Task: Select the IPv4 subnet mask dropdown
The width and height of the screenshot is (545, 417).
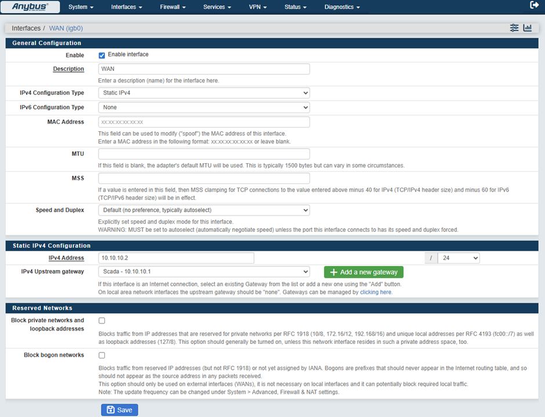Action: (459, 258)
